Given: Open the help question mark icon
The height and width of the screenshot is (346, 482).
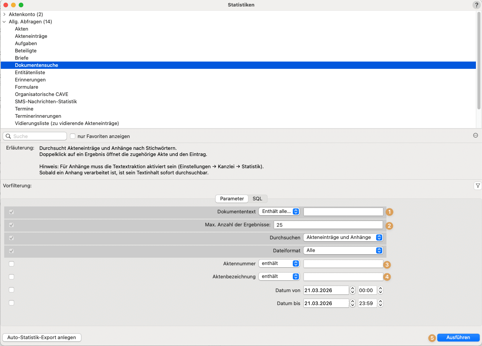Looking at the screenshot, I should click(x=477, y=5).
